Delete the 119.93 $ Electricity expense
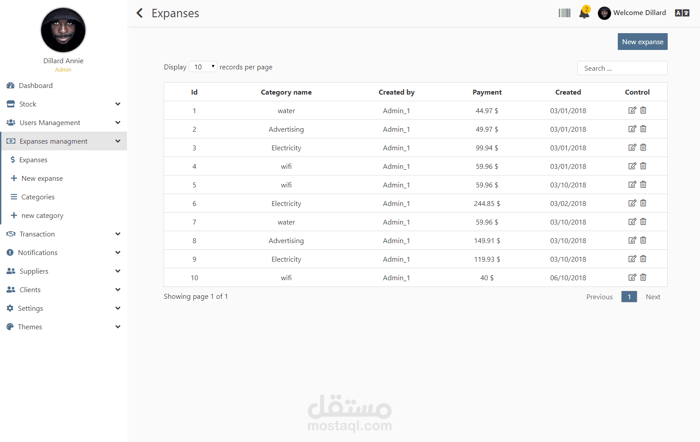The width and height of the screenshot is (700, 442). (643, 259)
